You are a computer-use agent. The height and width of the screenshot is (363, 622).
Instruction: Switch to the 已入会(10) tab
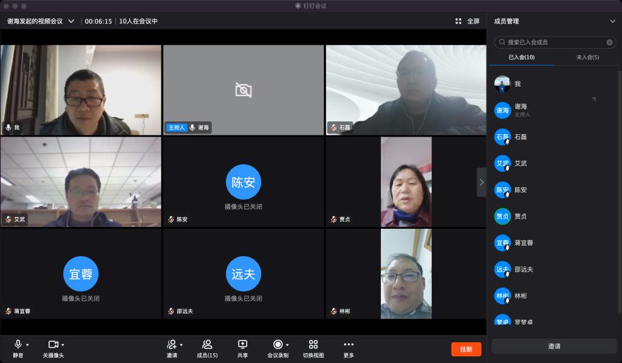point(521,57)
